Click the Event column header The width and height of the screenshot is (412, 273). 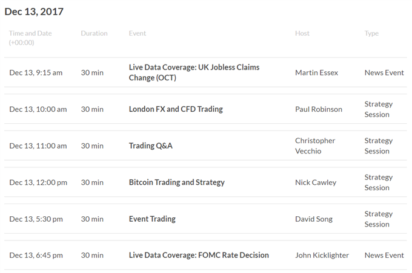pos(137,33)
